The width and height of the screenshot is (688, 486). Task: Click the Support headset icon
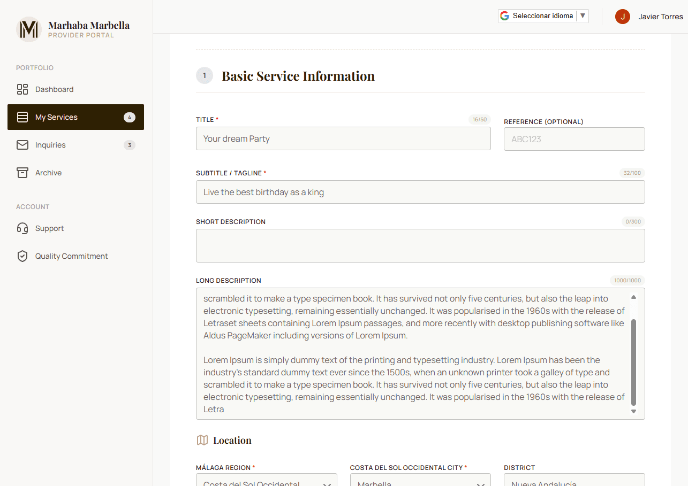(x=22, y=228)
